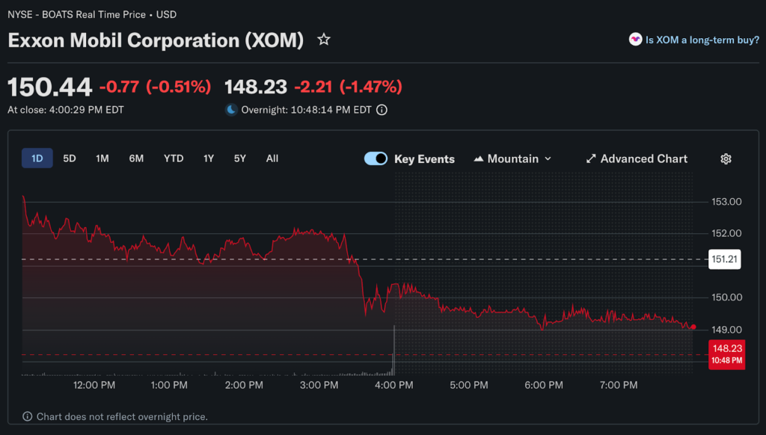Click the moon icon before Overnight label

tap(231, 110)
